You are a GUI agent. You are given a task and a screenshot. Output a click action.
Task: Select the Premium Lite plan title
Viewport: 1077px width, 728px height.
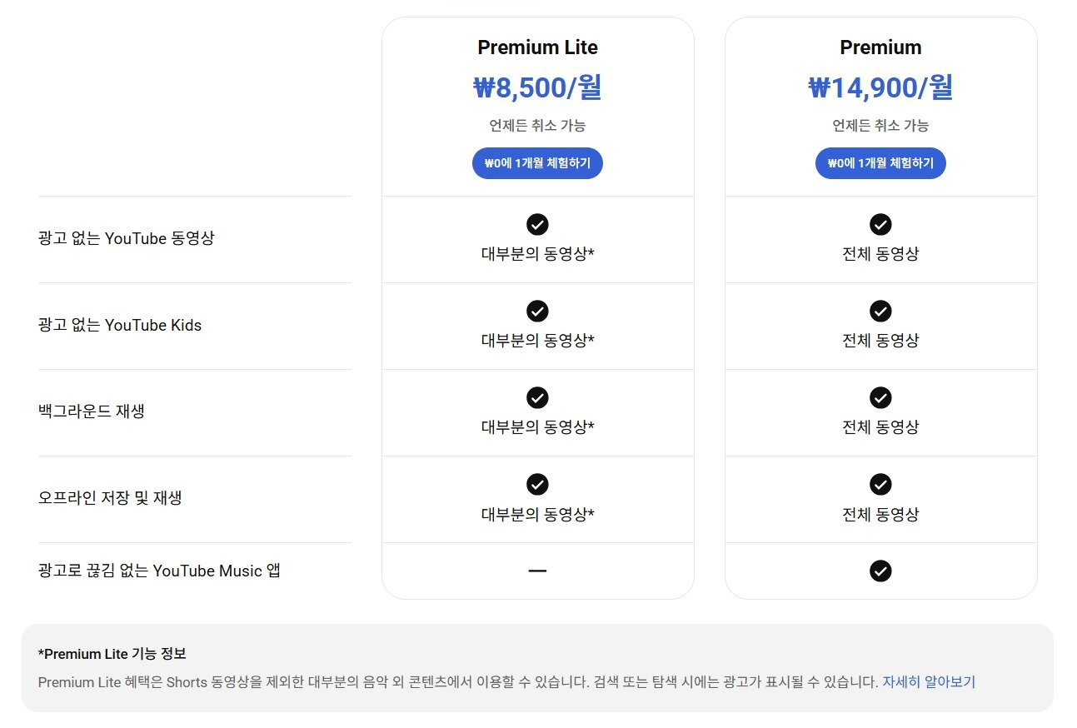coord(537,47)
